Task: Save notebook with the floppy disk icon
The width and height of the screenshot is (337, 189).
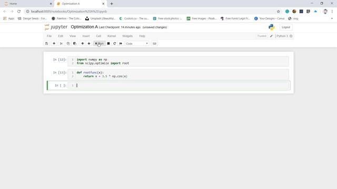Action: [46, 44]
